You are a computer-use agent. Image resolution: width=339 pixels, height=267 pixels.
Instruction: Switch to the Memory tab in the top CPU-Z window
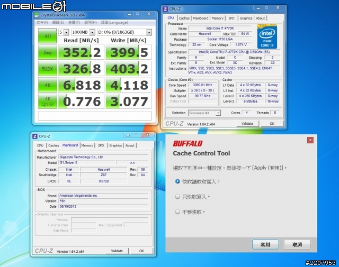point(218,19)
